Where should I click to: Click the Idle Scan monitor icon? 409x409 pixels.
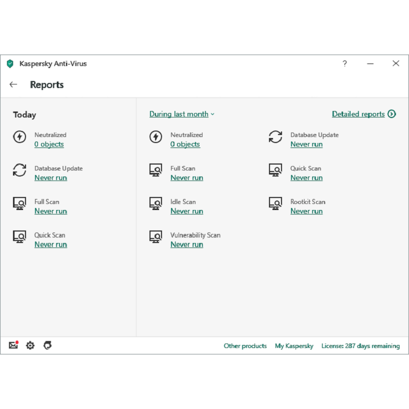155,203
